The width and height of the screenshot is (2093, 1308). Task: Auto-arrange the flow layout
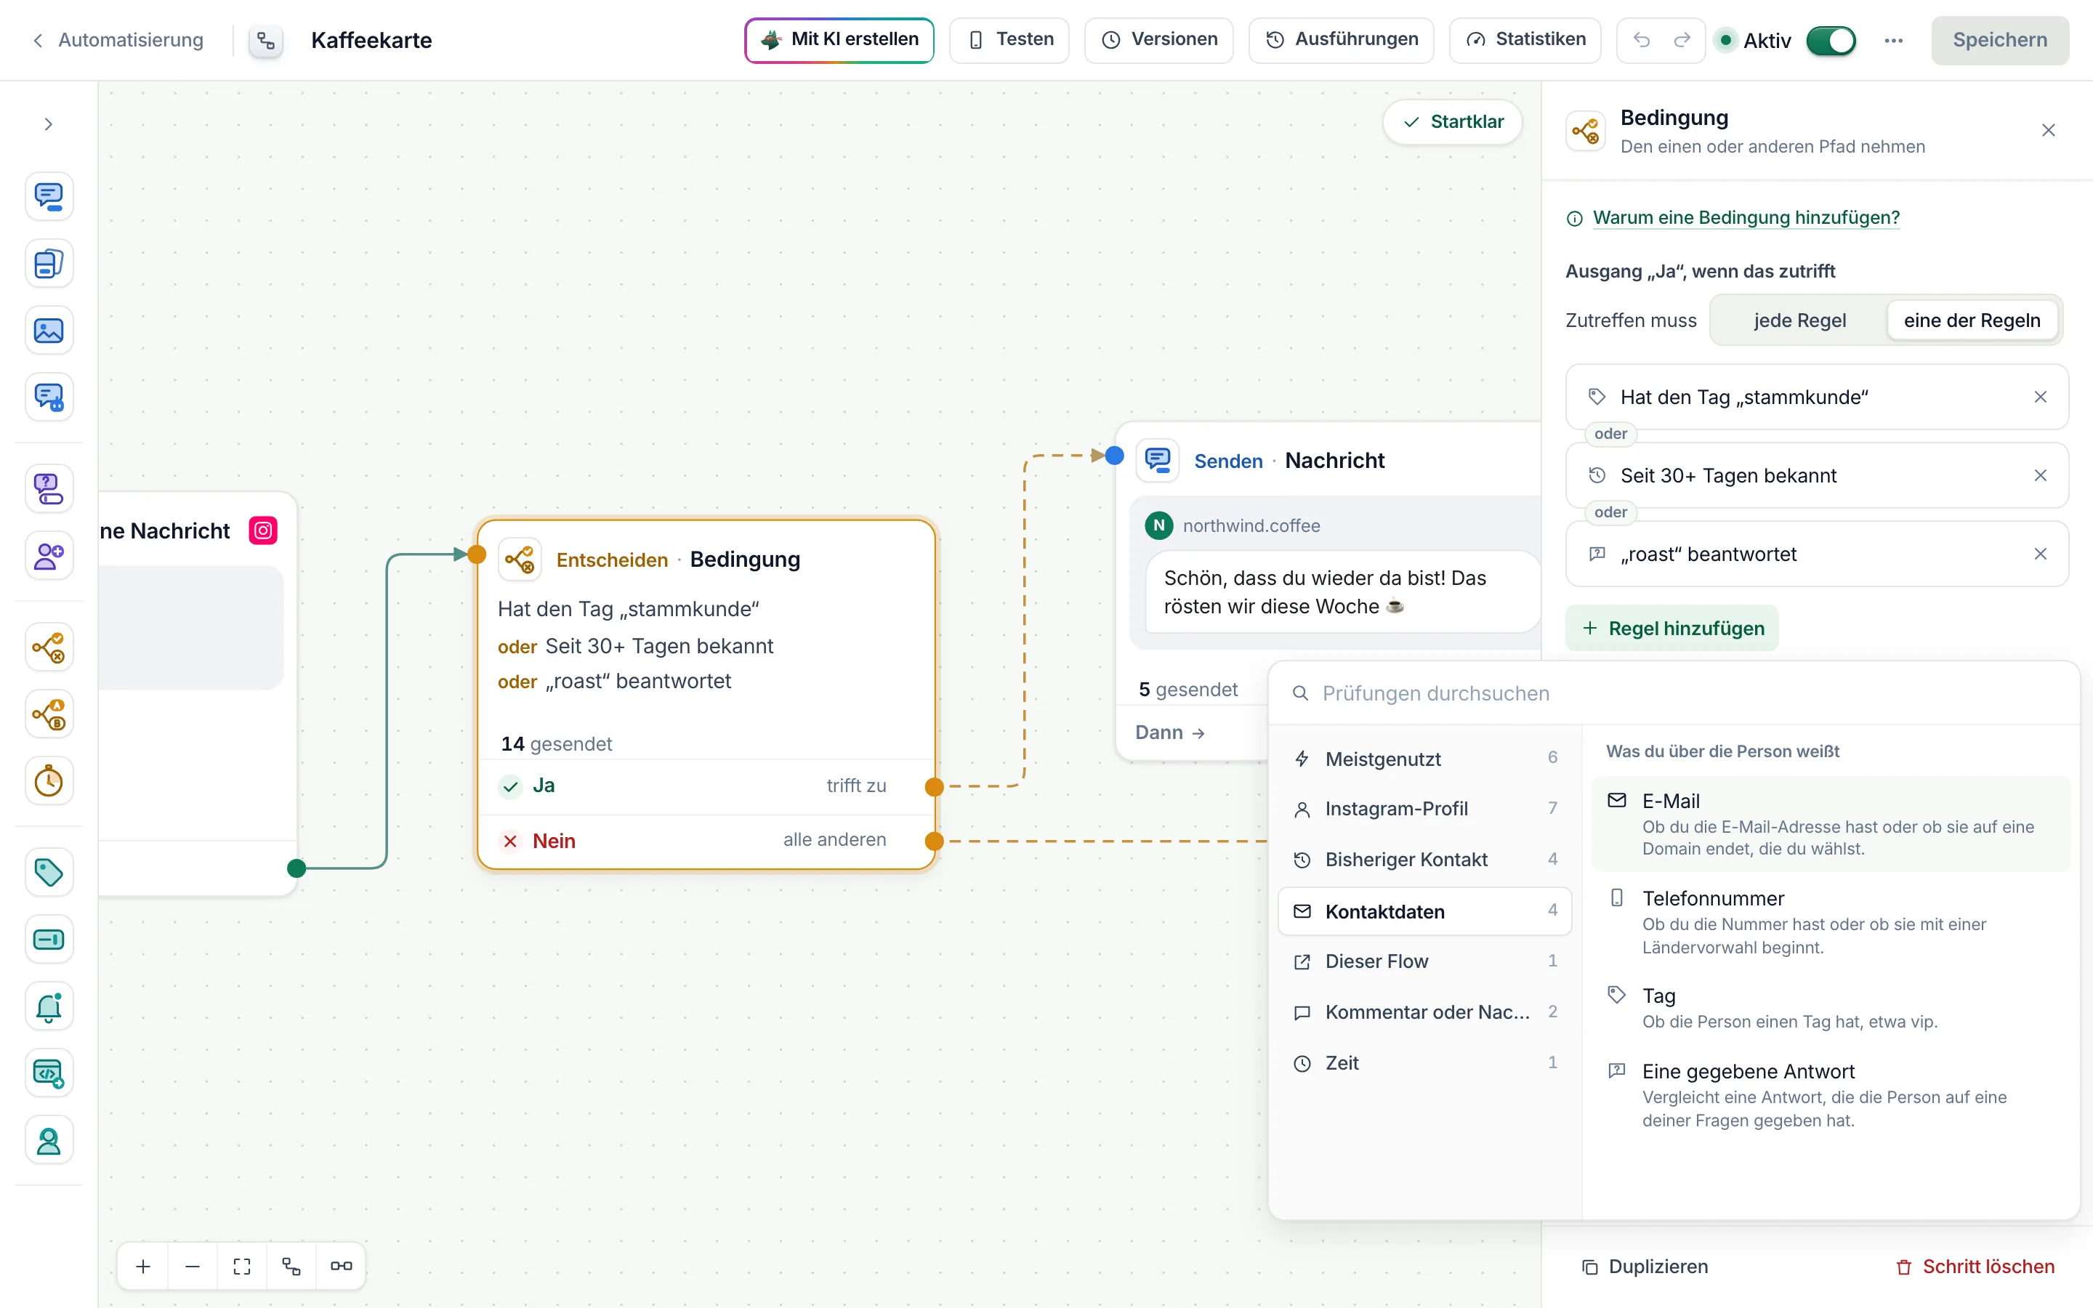coord(291,1267)
